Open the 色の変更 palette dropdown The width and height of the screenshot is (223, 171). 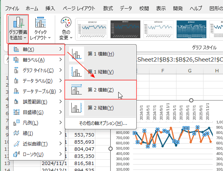coord(66,29)
